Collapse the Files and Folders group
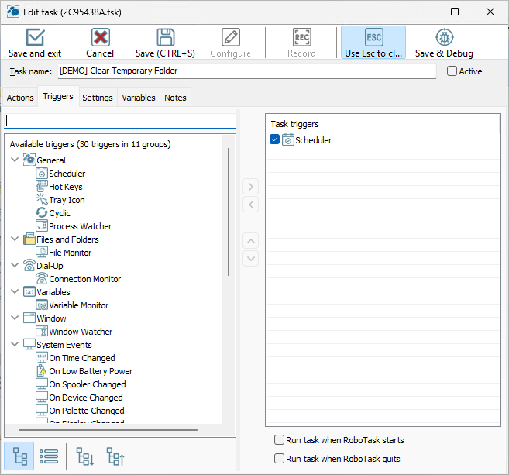Image resolution: width=509 pixels, height=475 pixels. coord(15,239)
